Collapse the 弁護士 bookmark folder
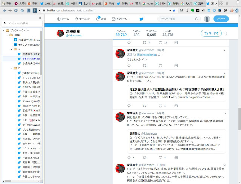 pyautogui.click(x=8, y=35)
